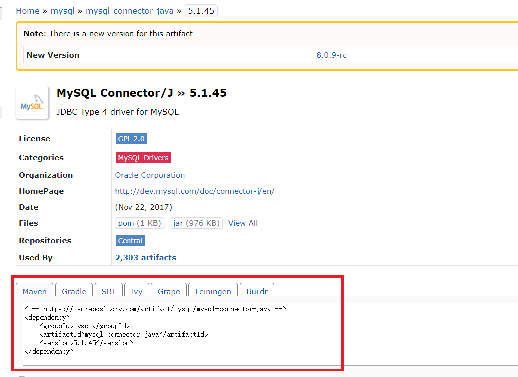Switch to the Buildr tab
The height and width of the screenshot is (377, 518).
click(257, 290)
